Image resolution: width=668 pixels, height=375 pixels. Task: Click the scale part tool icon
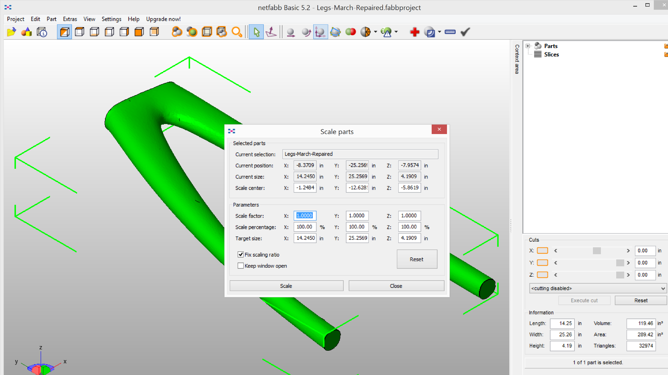pyautogui.click(x=320, y=32)
